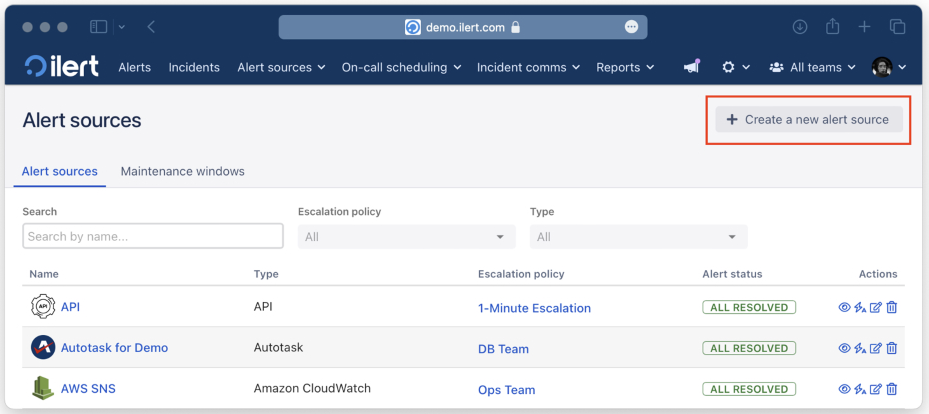Open the 1-Minute Escalation link
Screen dimensions: 929x414
pyautogui.click(x=534, y=308)
